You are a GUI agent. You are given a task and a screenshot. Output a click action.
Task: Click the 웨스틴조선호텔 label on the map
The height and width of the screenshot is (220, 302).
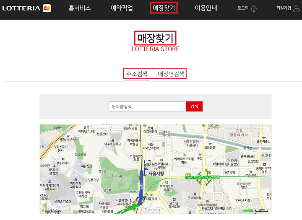174,205
